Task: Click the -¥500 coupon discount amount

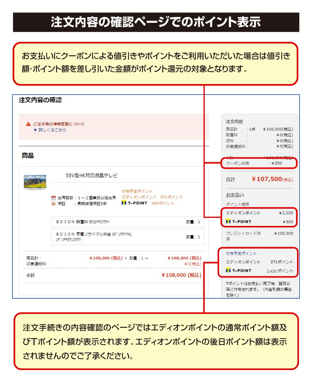Action: click(x=276, y=163)
